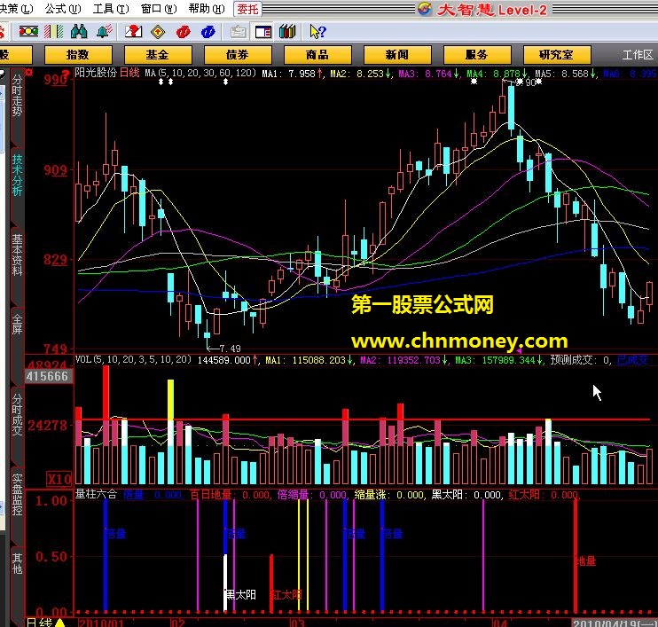
Task: Open alerts with the bell icon
Action: click(105, 31)
